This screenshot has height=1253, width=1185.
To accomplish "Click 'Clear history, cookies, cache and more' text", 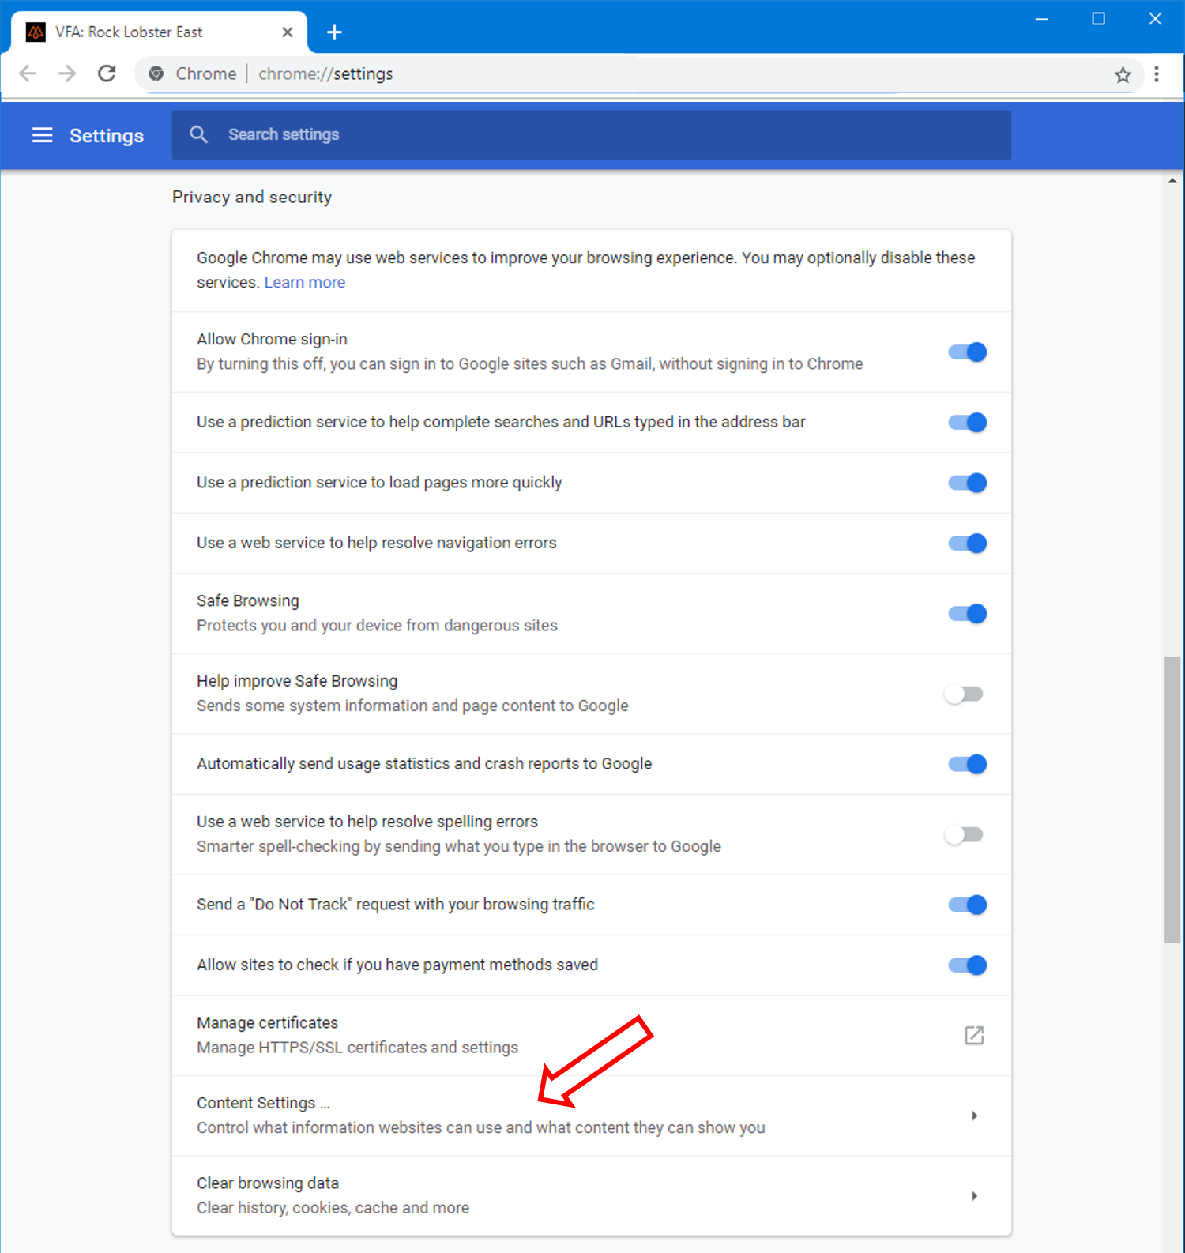I will click(333, 1208).
